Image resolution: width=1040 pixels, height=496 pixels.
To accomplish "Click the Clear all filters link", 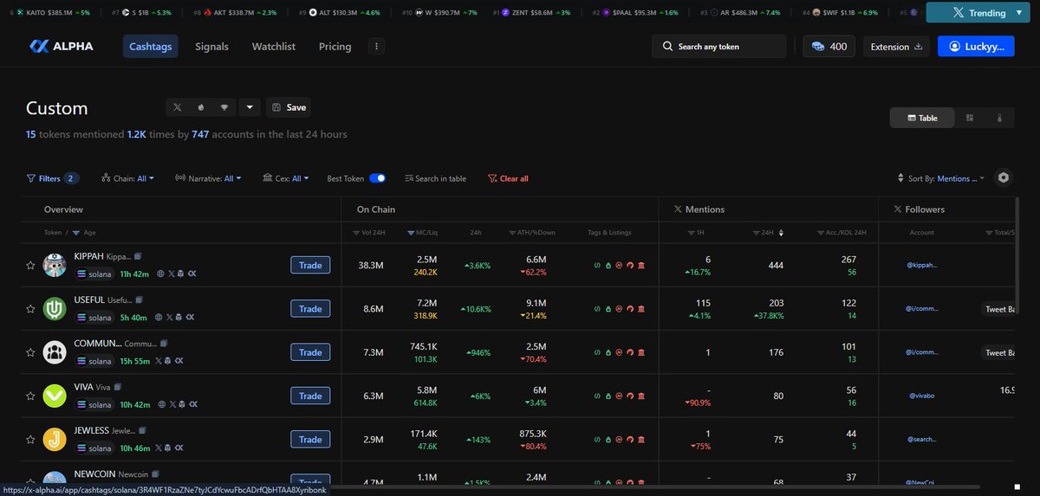I will click(509, 178).
